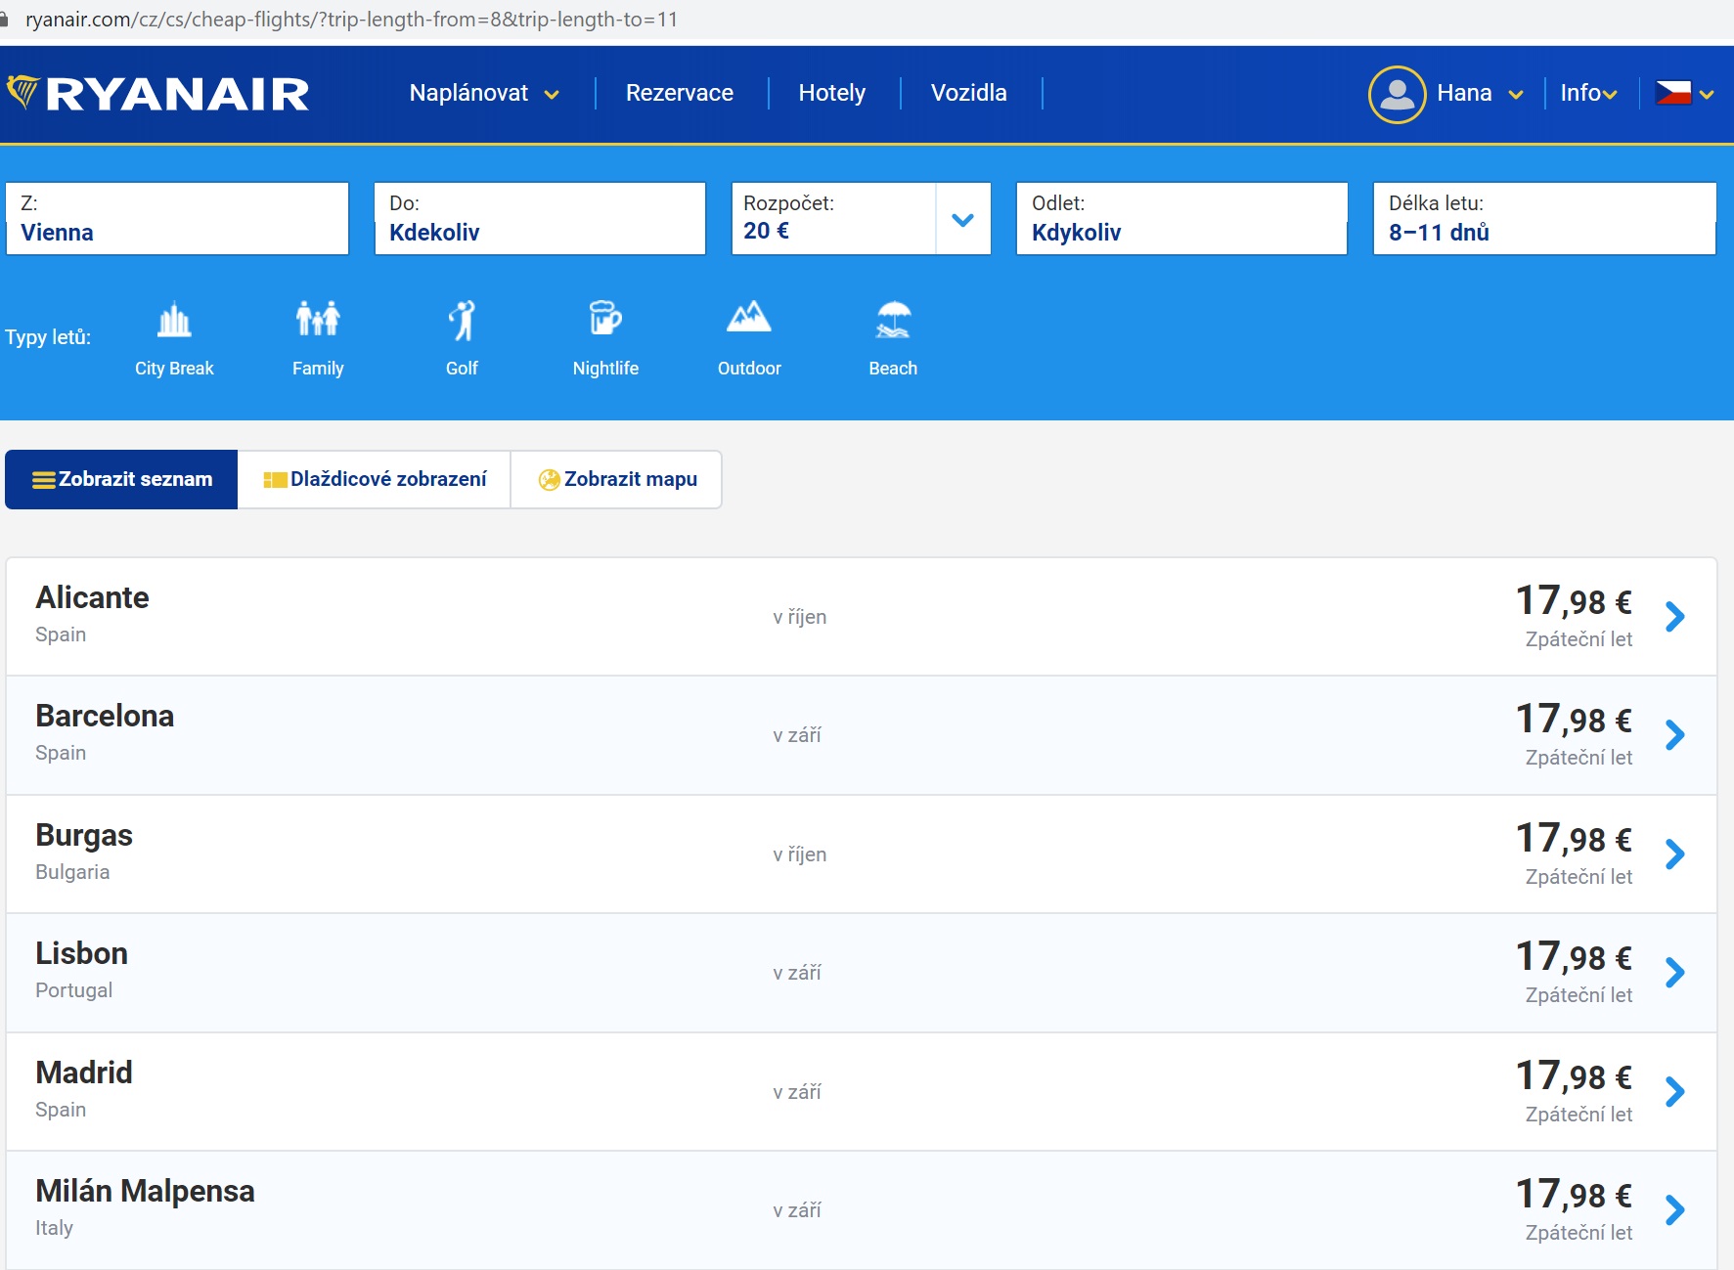Select the Golf flight type
The width and height of the screenshot is (1734, 1270).
point(461,337)
